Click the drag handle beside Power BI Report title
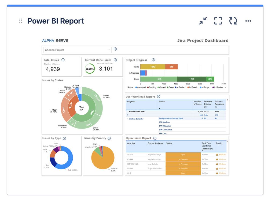 tap(20, 21)
